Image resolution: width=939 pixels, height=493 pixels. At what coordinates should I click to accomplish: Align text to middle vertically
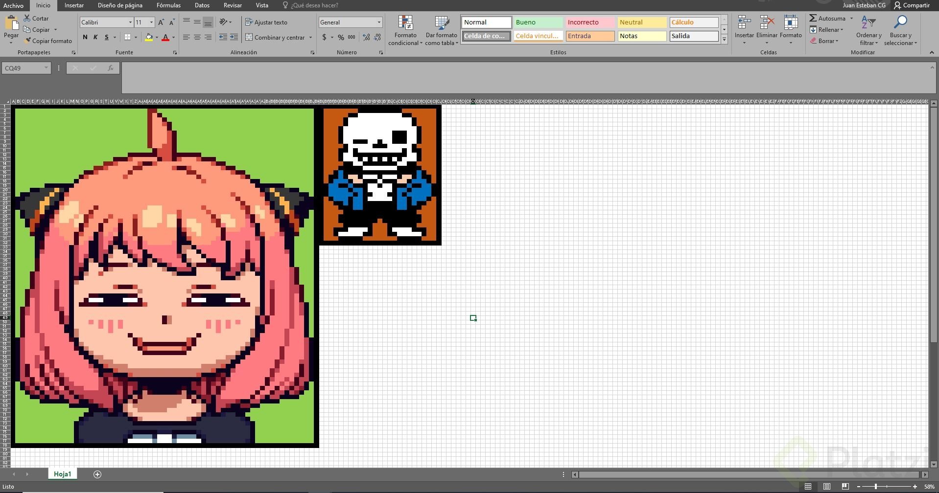click(197, 22)
